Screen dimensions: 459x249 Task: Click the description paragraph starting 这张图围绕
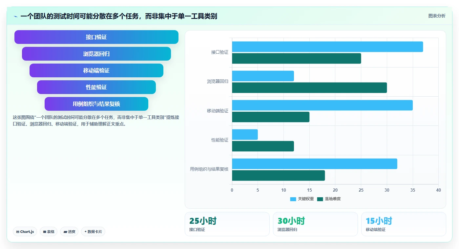click(96, 121)
